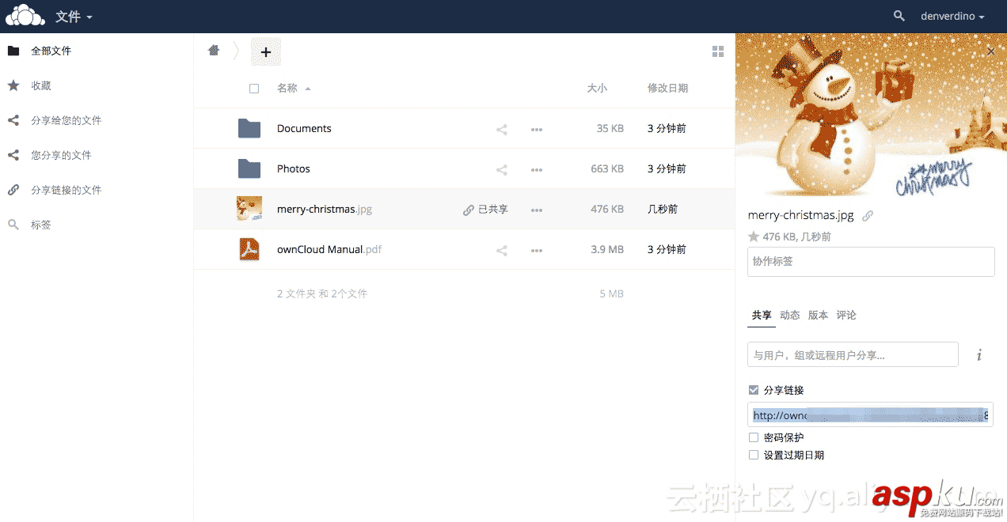Screen dimensions: 1007x522
Task: Click the share link URL field
Action: coord(870,414)
